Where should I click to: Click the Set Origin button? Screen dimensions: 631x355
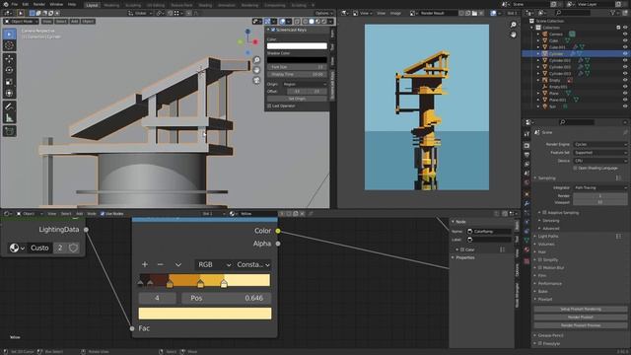pyautogui.click(x=297, y=99)
